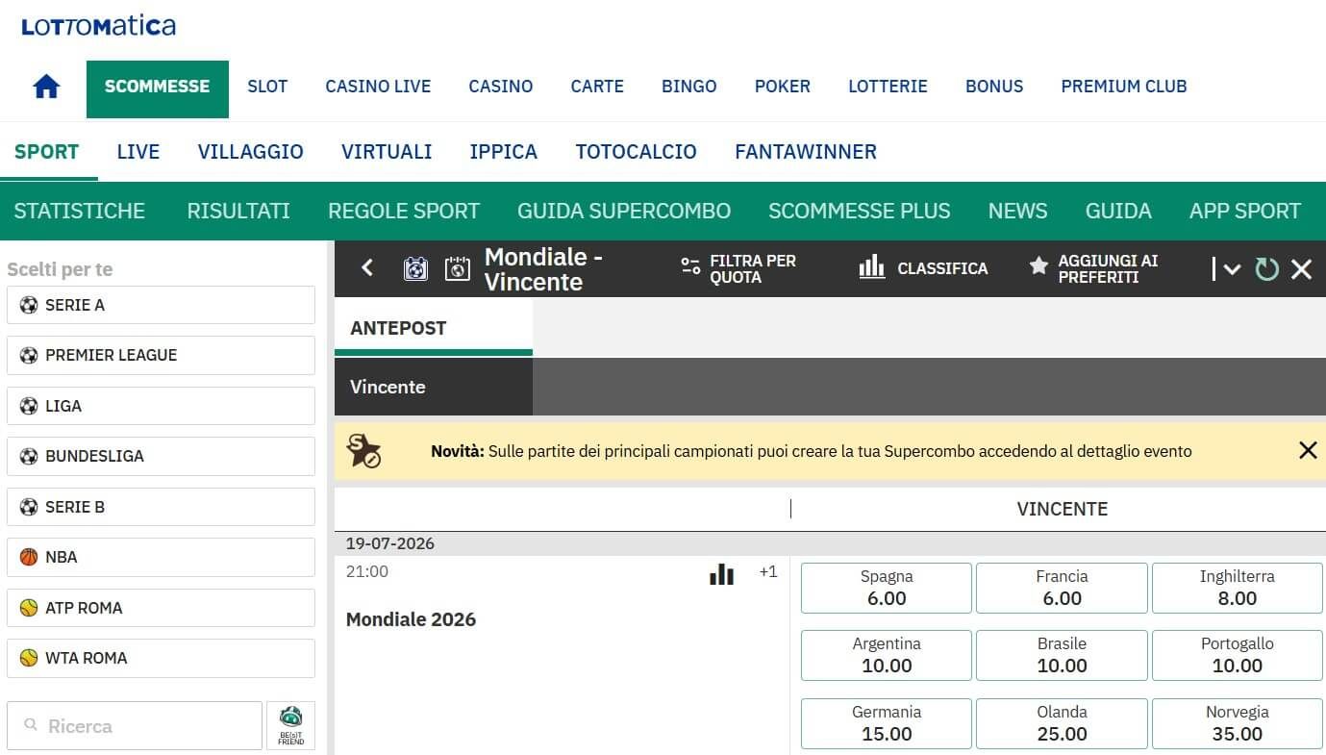Viewport: 1326px width, 755px height.
Task: Open the LOTTERIE section
Action: (888, 87)
